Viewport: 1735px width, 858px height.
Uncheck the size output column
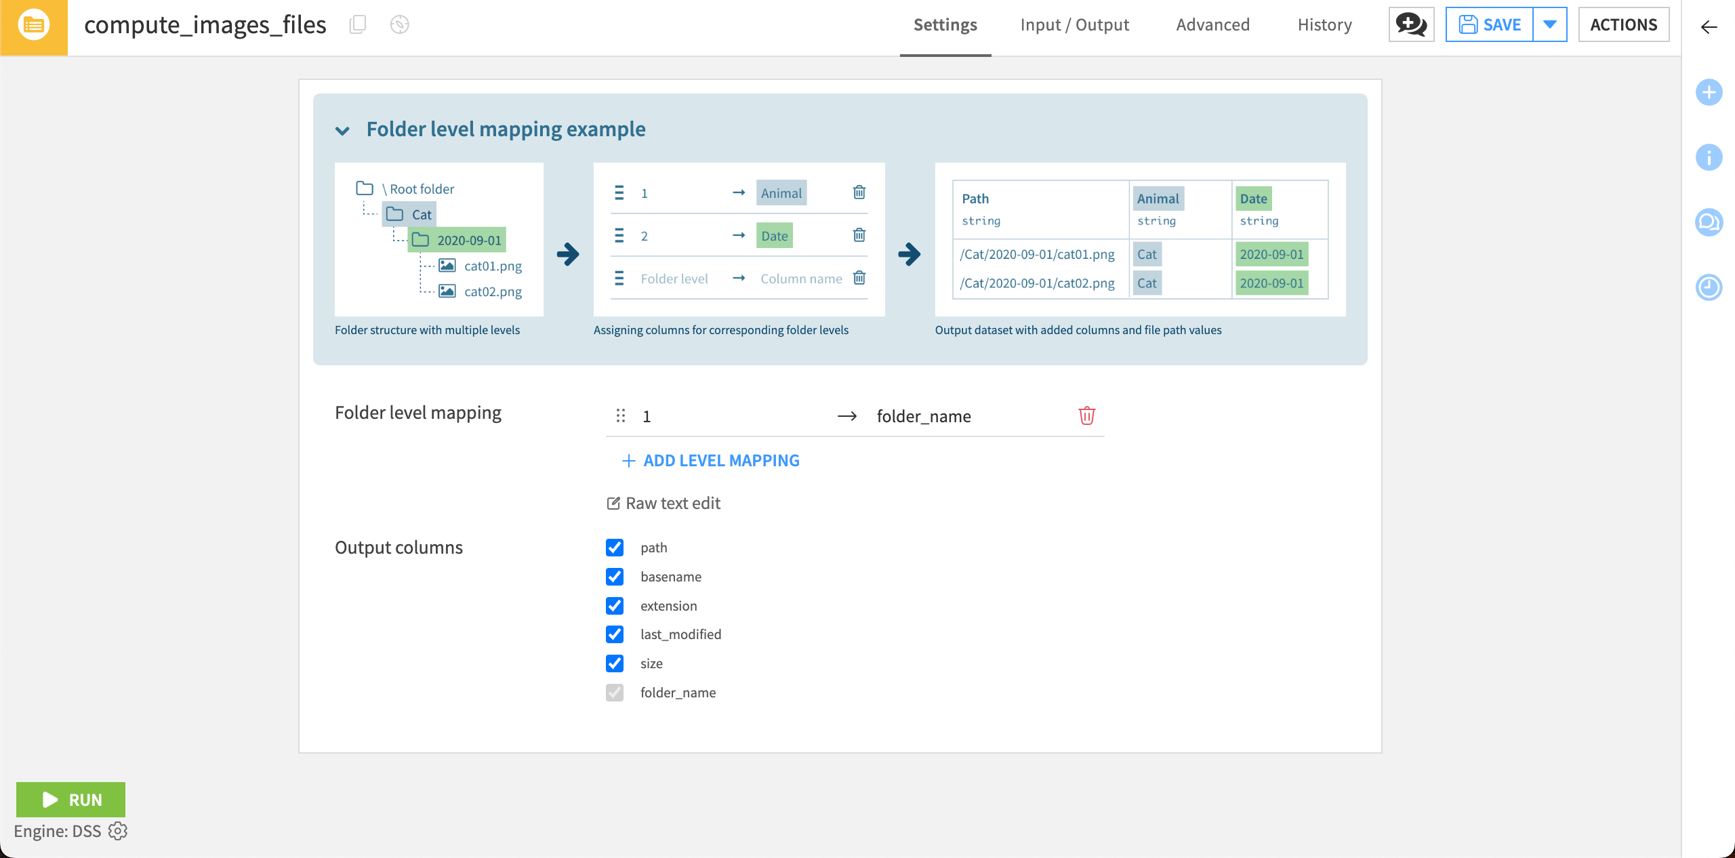point(614,663)
